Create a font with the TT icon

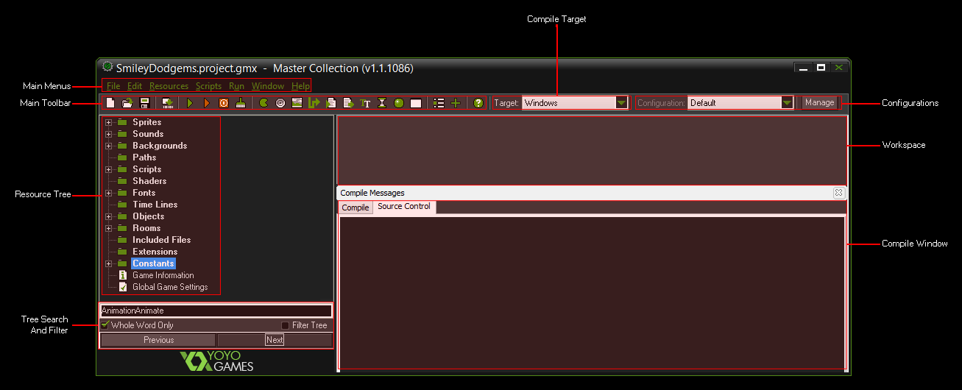click(x=365, y=103)
